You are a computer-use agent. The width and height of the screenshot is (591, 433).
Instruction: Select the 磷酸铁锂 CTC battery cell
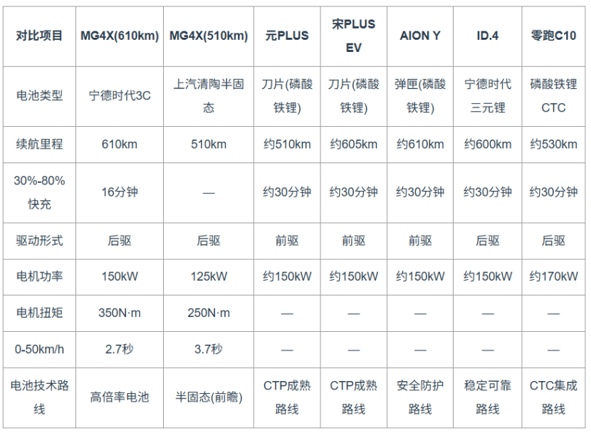[553, 96]
